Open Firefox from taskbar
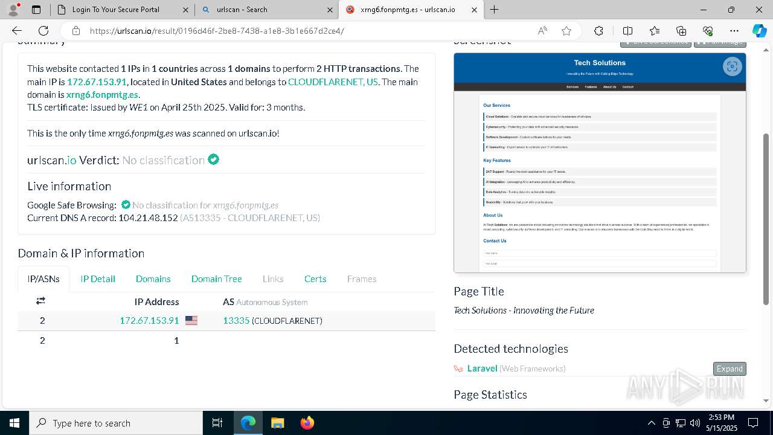 tap(307, 423)
